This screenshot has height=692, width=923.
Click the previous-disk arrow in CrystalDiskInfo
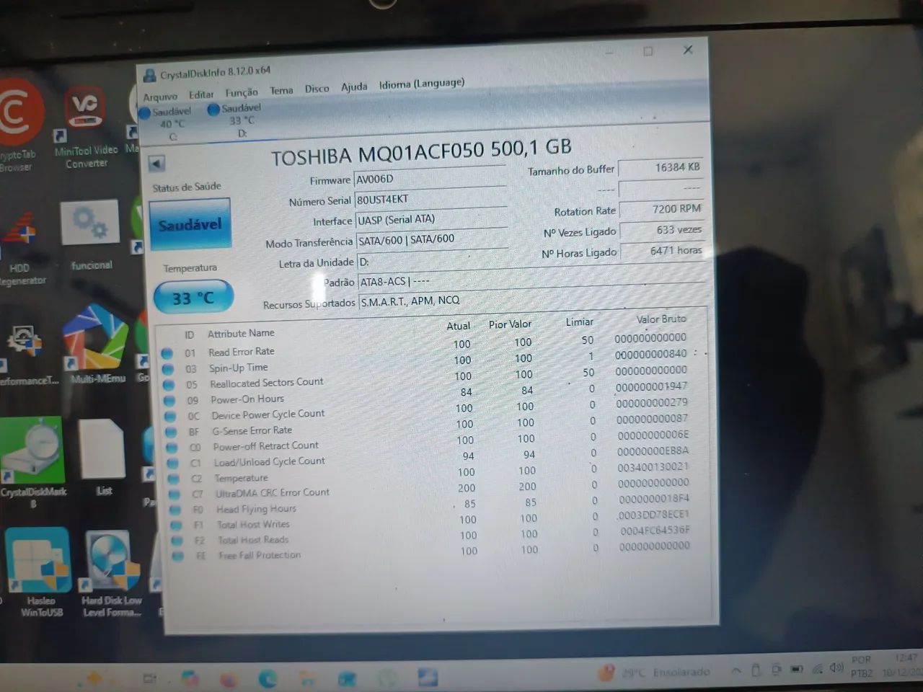[156, 164]
